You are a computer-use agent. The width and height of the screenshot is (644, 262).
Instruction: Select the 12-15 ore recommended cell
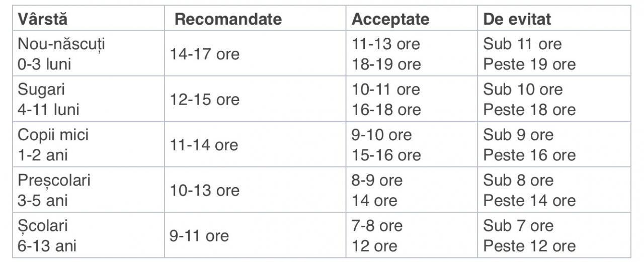coord(205,100)
